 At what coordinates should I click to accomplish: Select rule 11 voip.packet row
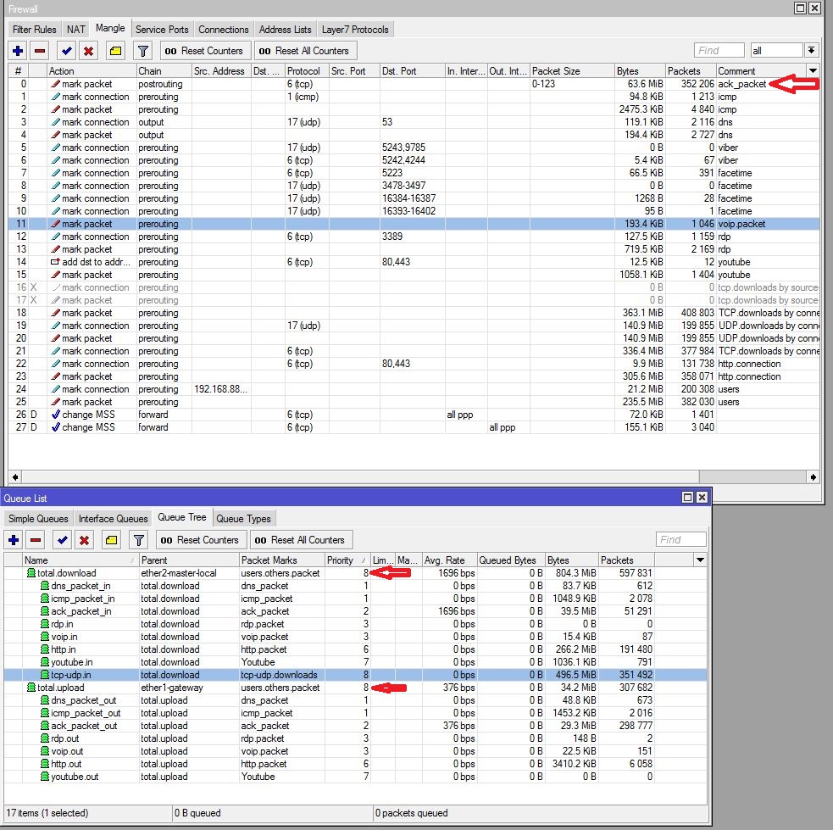pos(414,224)
